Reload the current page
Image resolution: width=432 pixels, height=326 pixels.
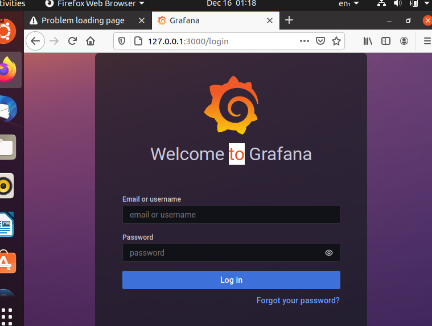[x=72, y=41]
